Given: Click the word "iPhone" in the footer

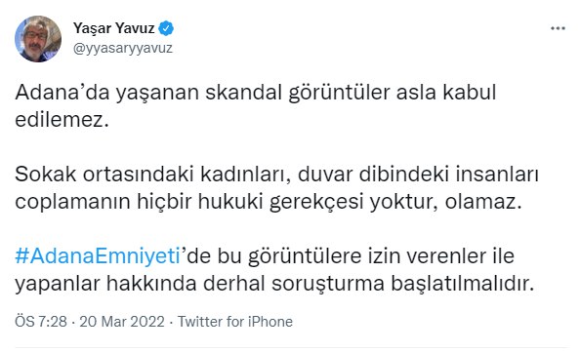Looking at the screenshot, I should (x=270, y=322).
